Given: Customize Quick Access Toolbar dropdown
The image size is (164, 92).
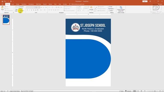Looking at the screenshot, I should point(13,1).
